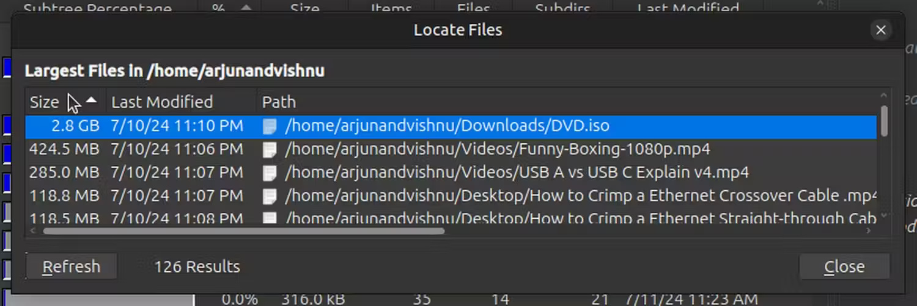Click the 7/10/24 11:10 PM date cell
This screenshot has width=917, height=306.
(177, 126)
